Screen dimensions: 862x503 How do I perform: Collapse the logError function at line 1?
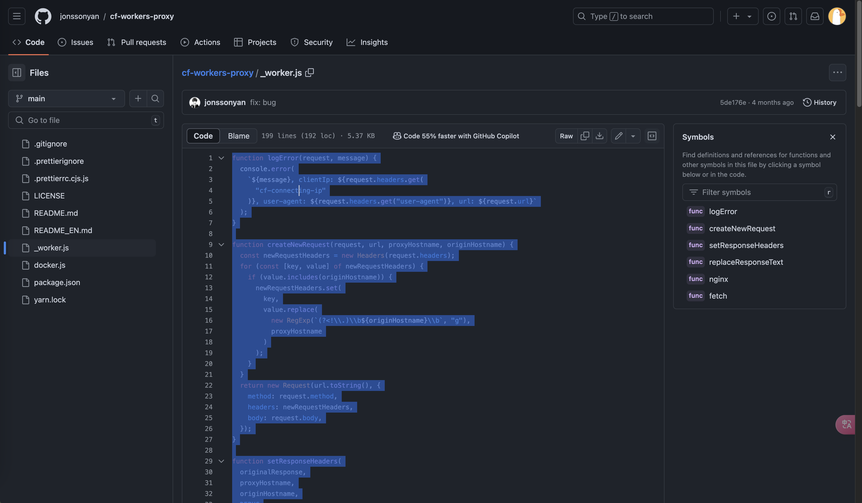click(221, 158)
